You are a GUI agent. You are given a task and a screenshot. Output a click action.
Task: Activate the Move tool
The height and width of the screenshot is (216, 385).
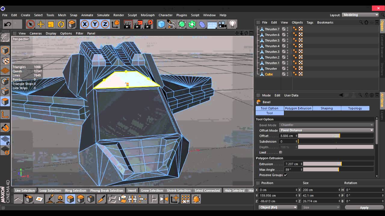pos(41,24)
